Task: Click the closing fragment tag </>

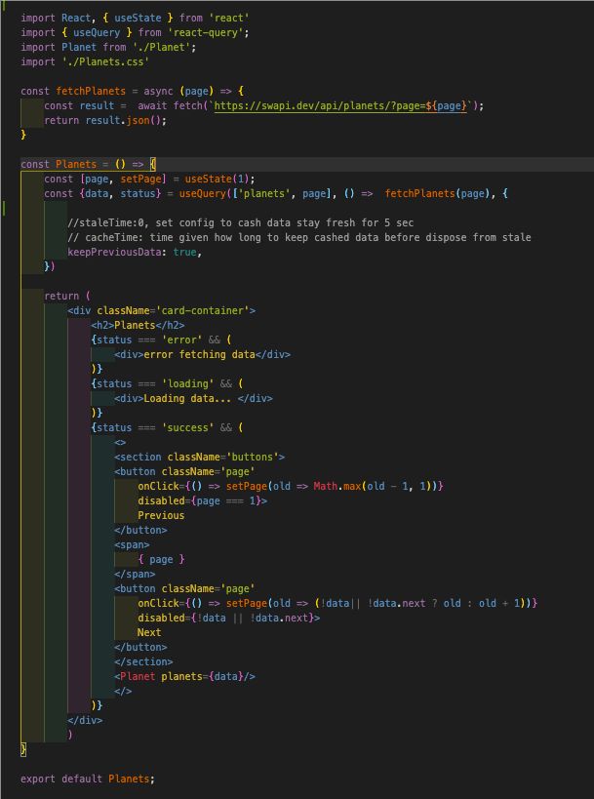Action: [123, 692]
